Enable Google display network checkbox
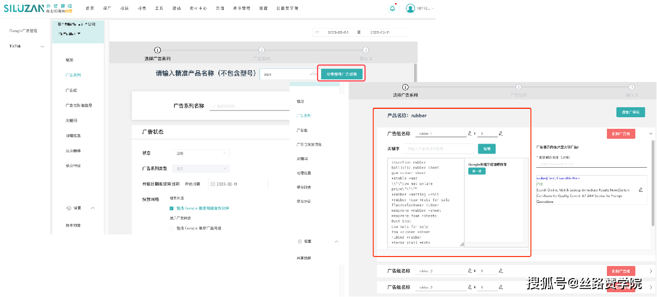 coord(171,228)
